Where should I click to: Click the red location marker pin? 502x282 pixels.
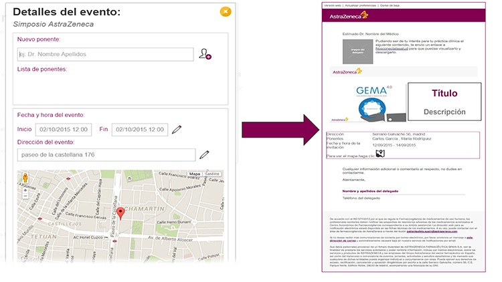tap(120, 213)
